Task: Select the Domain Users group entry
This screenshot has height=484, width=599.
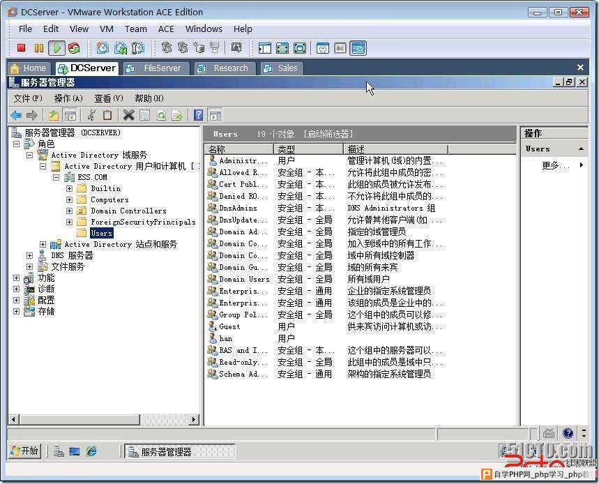Action: 244,279
